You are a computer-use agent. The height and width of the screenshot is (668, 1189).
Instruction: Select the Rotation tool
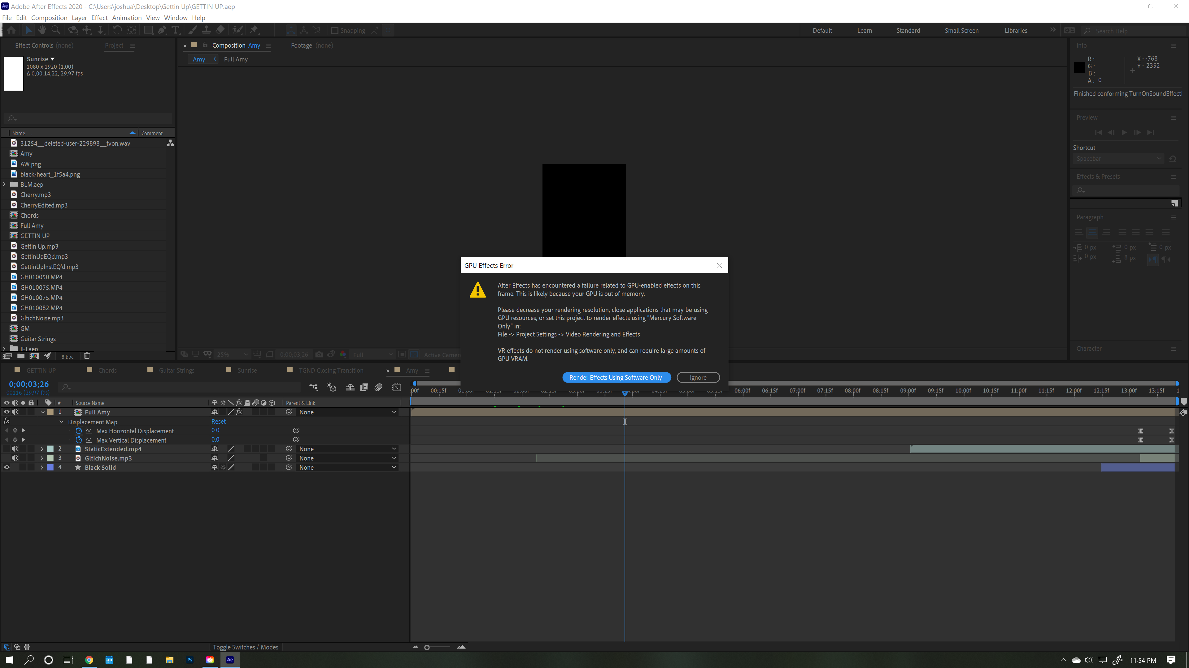tap(118, 30)
